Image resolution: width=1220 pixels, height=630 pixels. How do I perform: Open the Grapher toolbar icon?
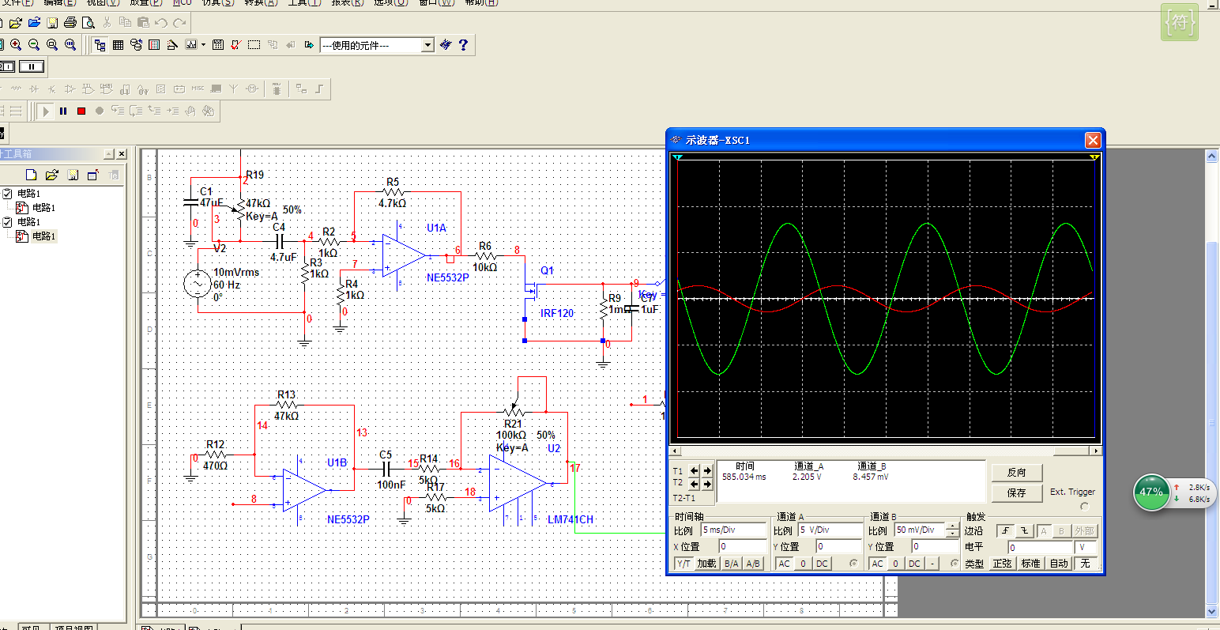190,45
